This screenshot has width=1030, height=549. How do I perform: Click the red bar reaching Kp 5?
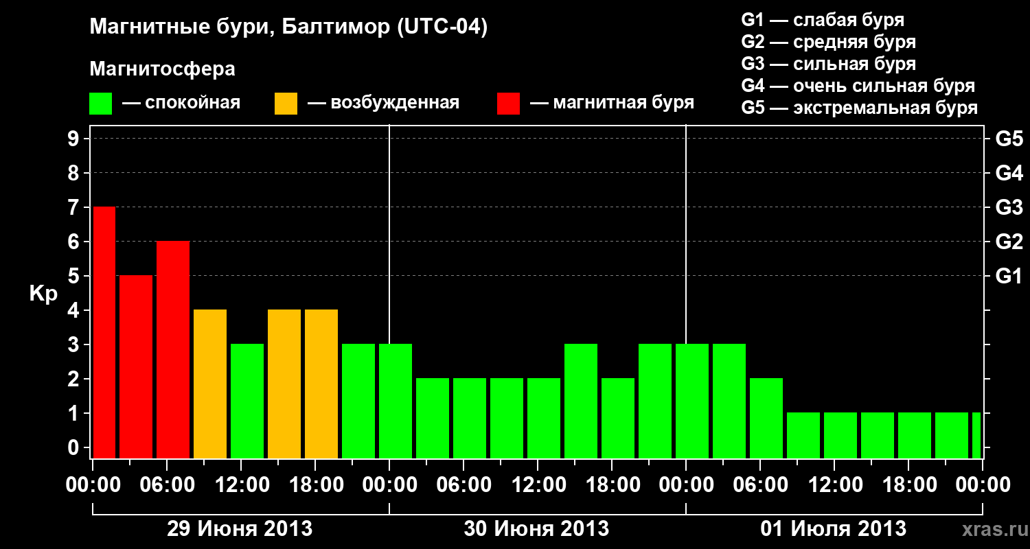[136, 366]
